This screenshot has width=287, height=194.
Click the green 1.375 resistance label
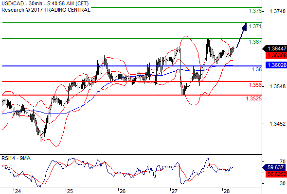click(x=255, y=11)
